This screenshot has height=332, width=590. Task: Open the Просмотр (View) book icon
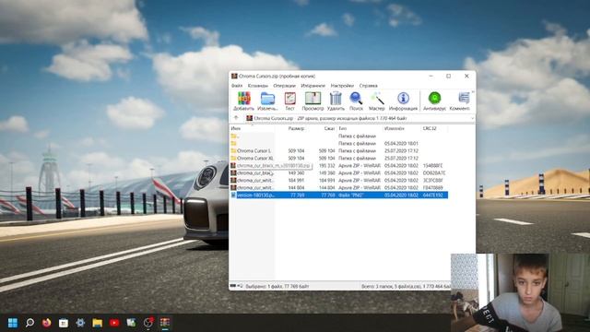(x=313, y=99)
